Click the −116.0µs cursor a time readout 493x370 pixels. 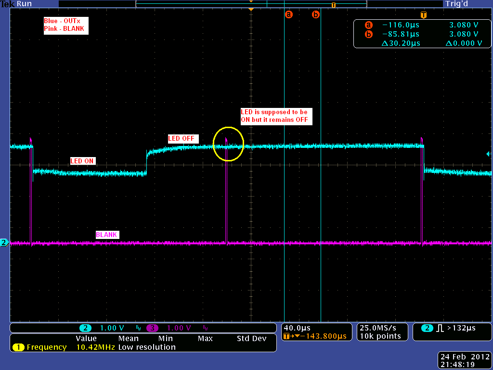(x=401, y=25)
